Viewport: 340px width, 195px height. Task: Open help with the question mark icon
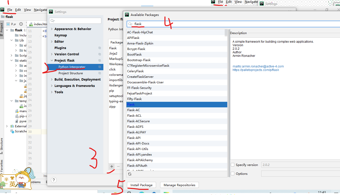point(54,180)
